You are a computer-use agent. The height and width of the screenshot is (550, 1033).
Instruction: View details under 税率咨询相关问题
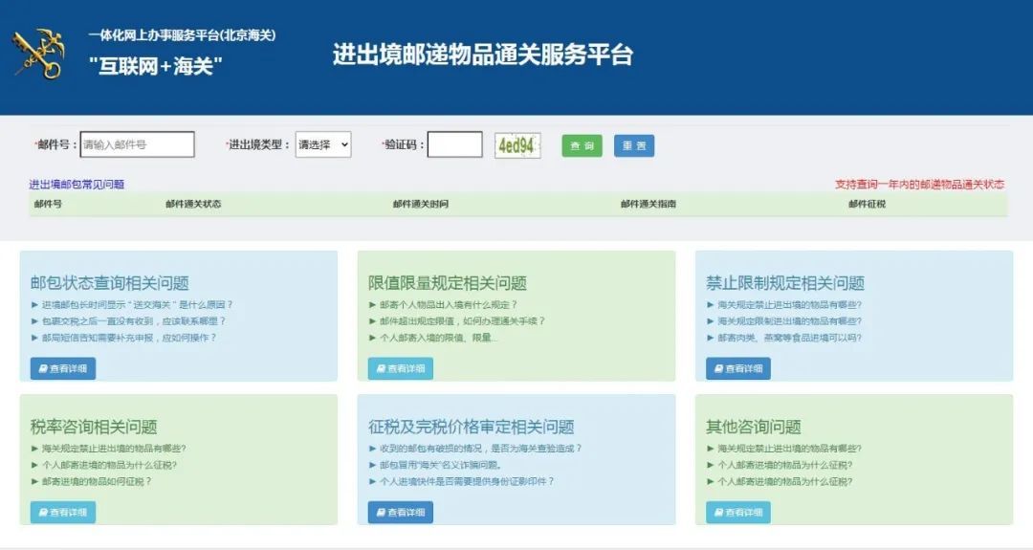tap(63, 512)
